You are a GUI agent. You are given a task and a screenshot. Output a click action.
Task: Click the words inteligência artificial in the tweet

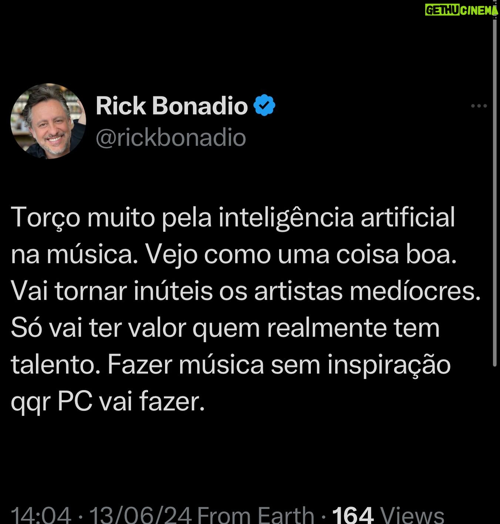tap(337, 217)
